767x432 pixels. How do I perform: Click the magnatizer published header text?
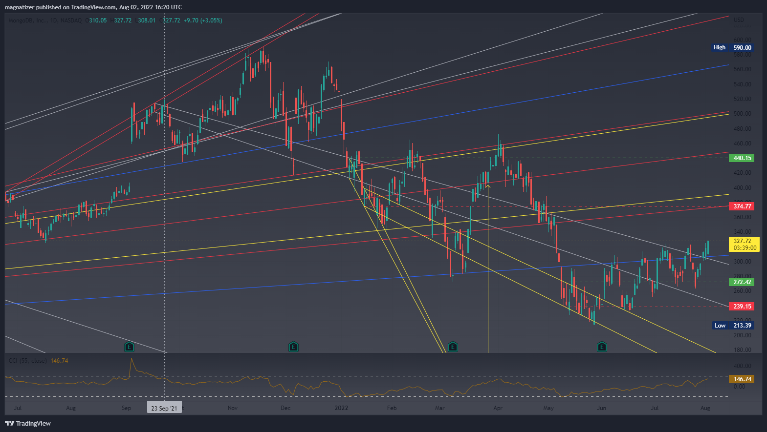coord(93,7)
